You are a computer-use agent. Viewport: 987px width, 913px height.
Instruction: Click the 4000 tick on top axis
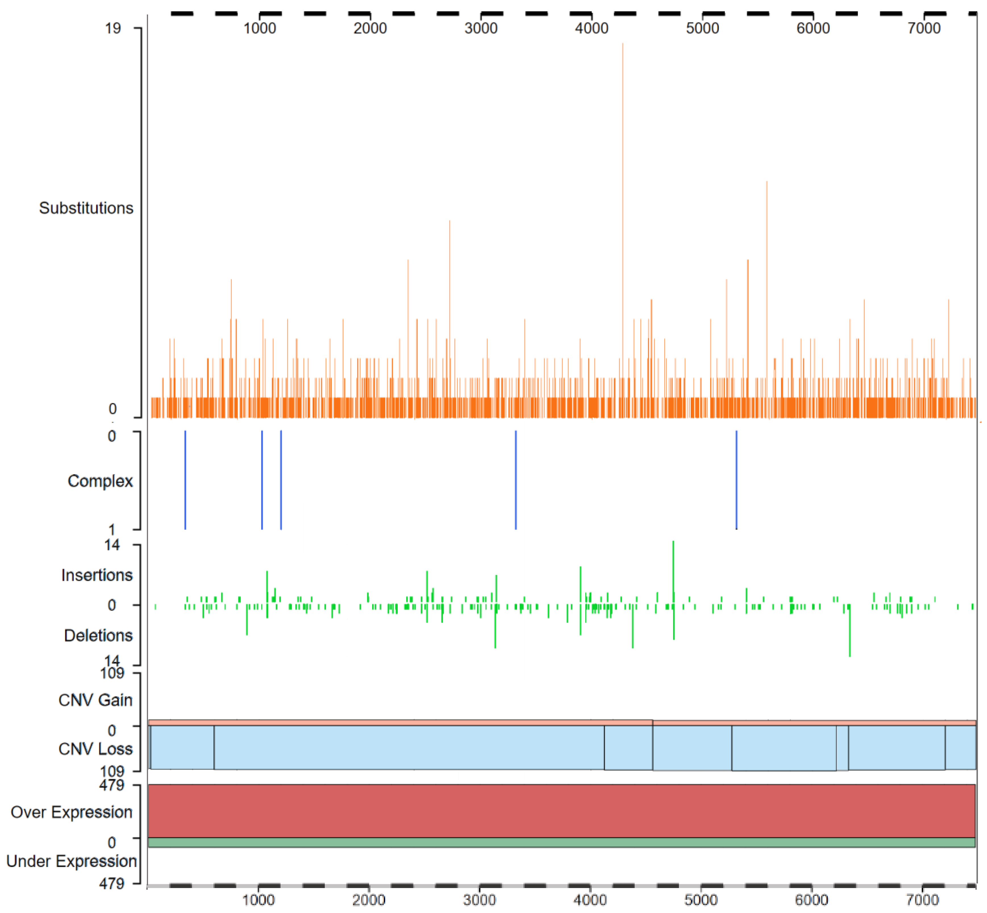[x=592, y=28]
